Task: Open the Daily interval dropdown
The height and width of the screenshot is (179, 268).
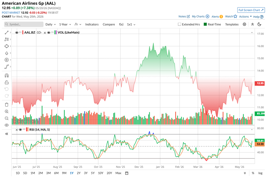Action: [50, 24]
